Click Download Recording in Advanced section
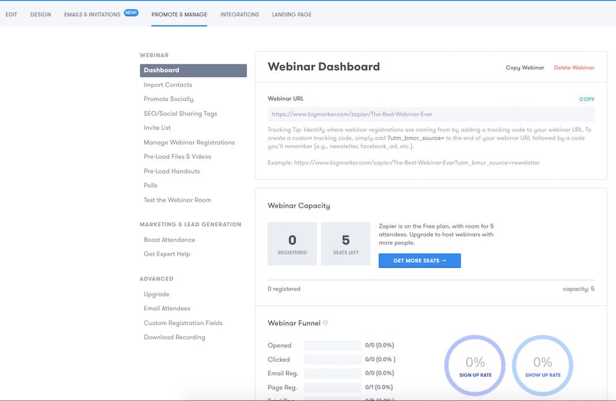Screen dimensions: 616x401 tap(174, 338)
